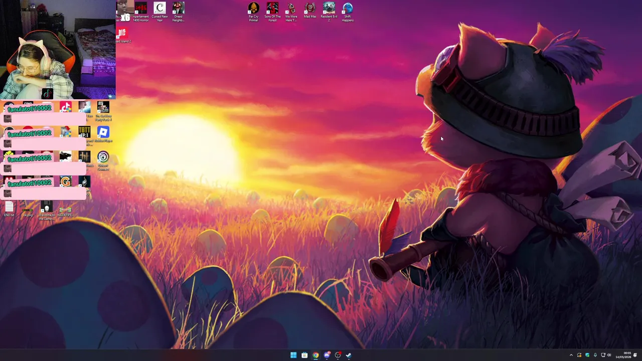Image resolution: width=642 pixels, height=361 pixels.
Task: Select the We Were Here desktop icon
Action: (x=291, y=12)
